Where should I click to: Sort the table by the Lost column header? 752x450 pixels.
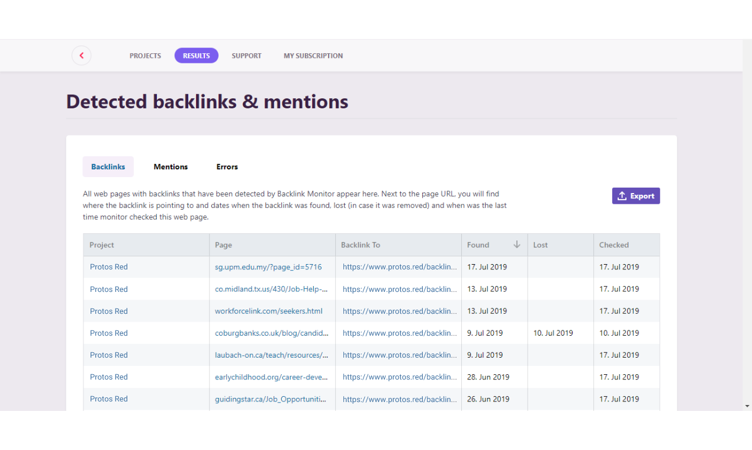pyautogui.click(x=540, y=245)
